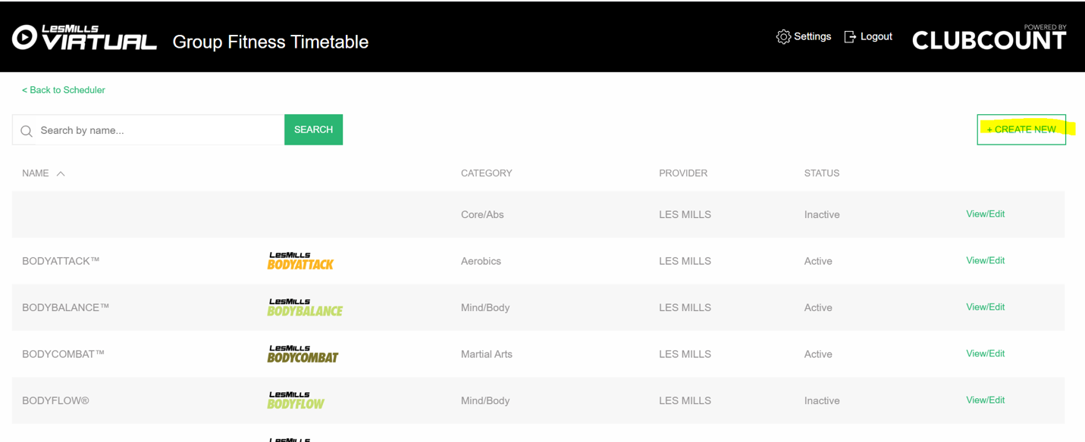Click LES MILLS provider in Core/Abs row
The width and height of the screenshot is (1085, 442).
[685, 215]
